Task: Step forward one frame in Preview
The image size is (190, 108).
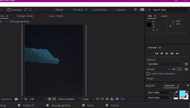Action: coord(172,53)
